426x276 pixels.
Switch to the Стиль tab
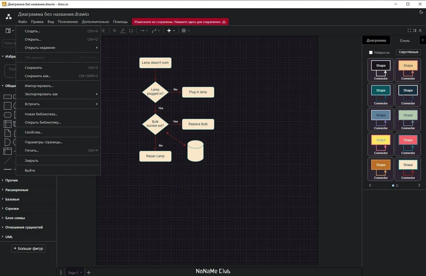click(x=405, y=40)
